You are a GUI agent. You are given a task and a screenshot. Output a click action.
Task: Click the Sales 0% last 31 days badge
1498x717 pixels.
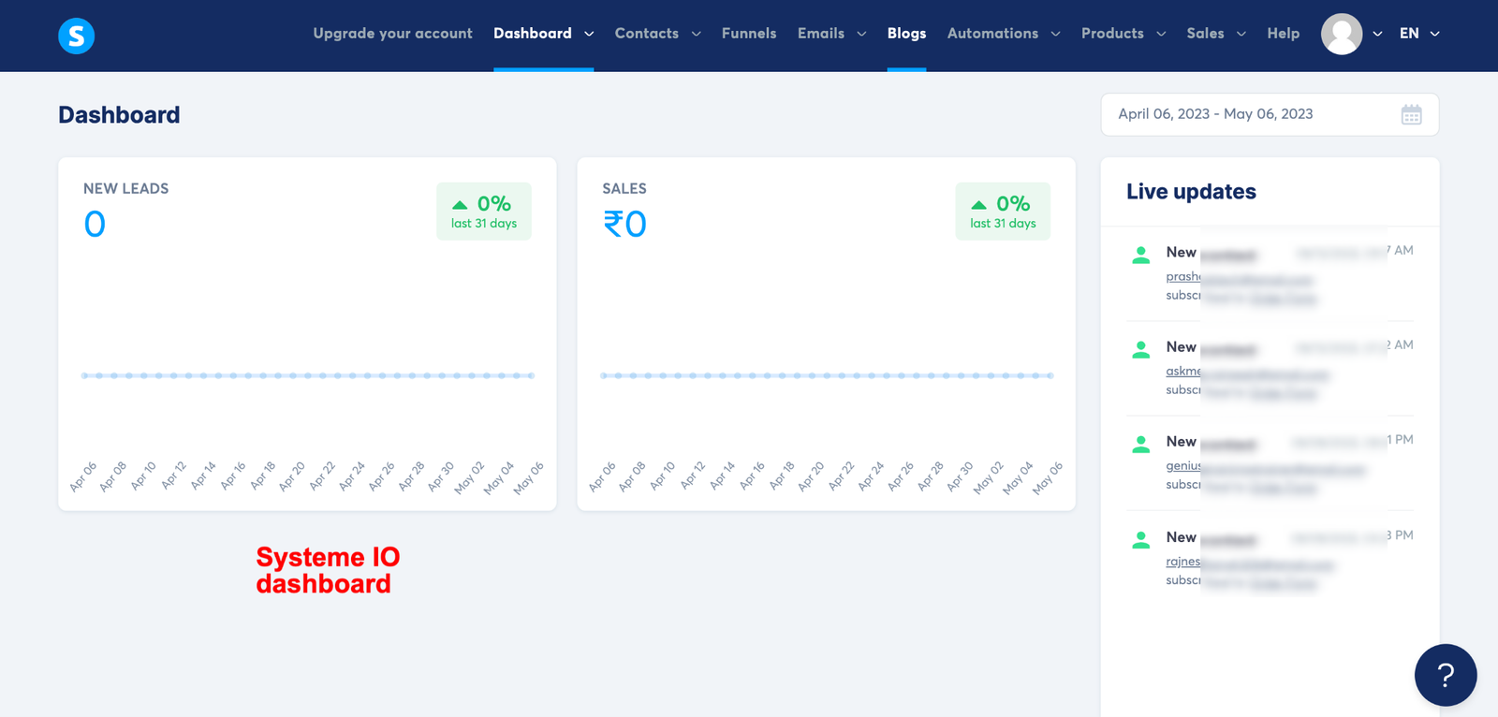coord(1003,212)
